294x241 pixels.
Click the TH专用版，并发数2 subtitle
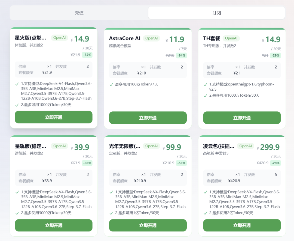pos(220,46)
